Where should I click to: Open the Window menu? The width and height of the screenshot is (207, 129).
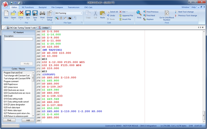pos(186,7)
